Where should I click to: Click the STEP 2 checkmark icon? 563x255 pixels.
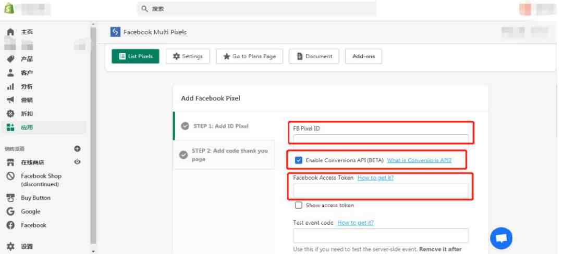pyautogui.click(x=183, y=155)
